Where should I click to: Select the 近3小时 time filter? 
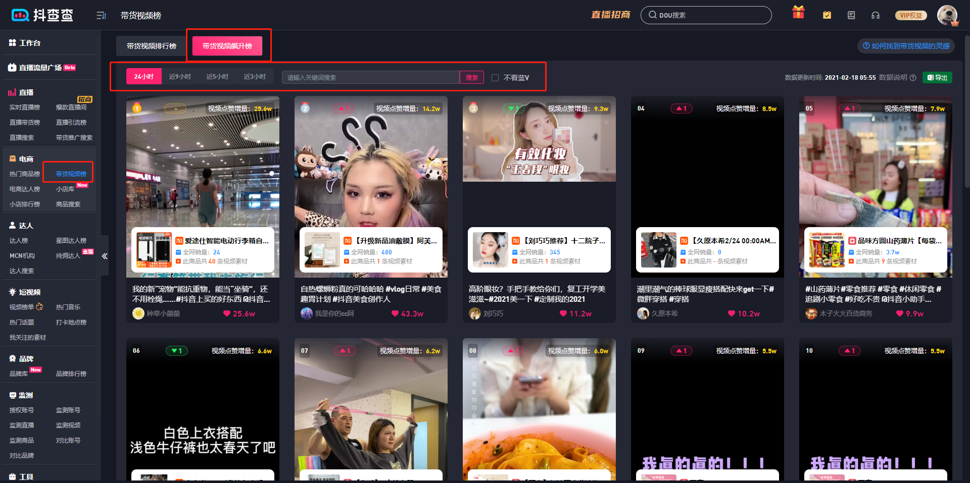(255, 77)
